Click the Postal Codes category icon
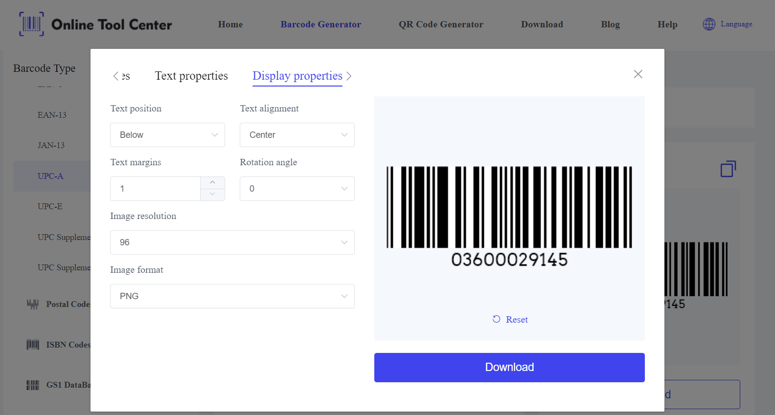 pos(32,304)
